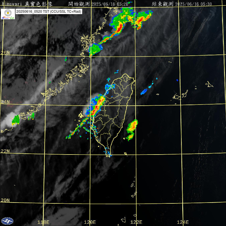
Task: Click the 118E longitude label
Action: (44, 222)
